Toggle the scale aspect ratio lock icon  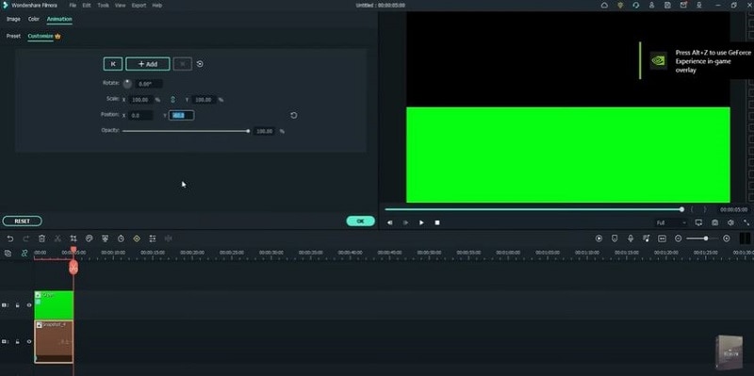(173, 100)
